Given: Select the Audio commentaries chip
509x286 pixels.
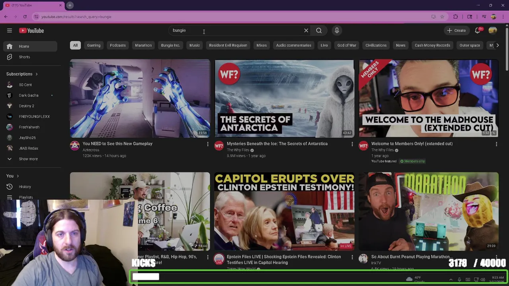Looking at the screenshot, I should coord(294,45).
